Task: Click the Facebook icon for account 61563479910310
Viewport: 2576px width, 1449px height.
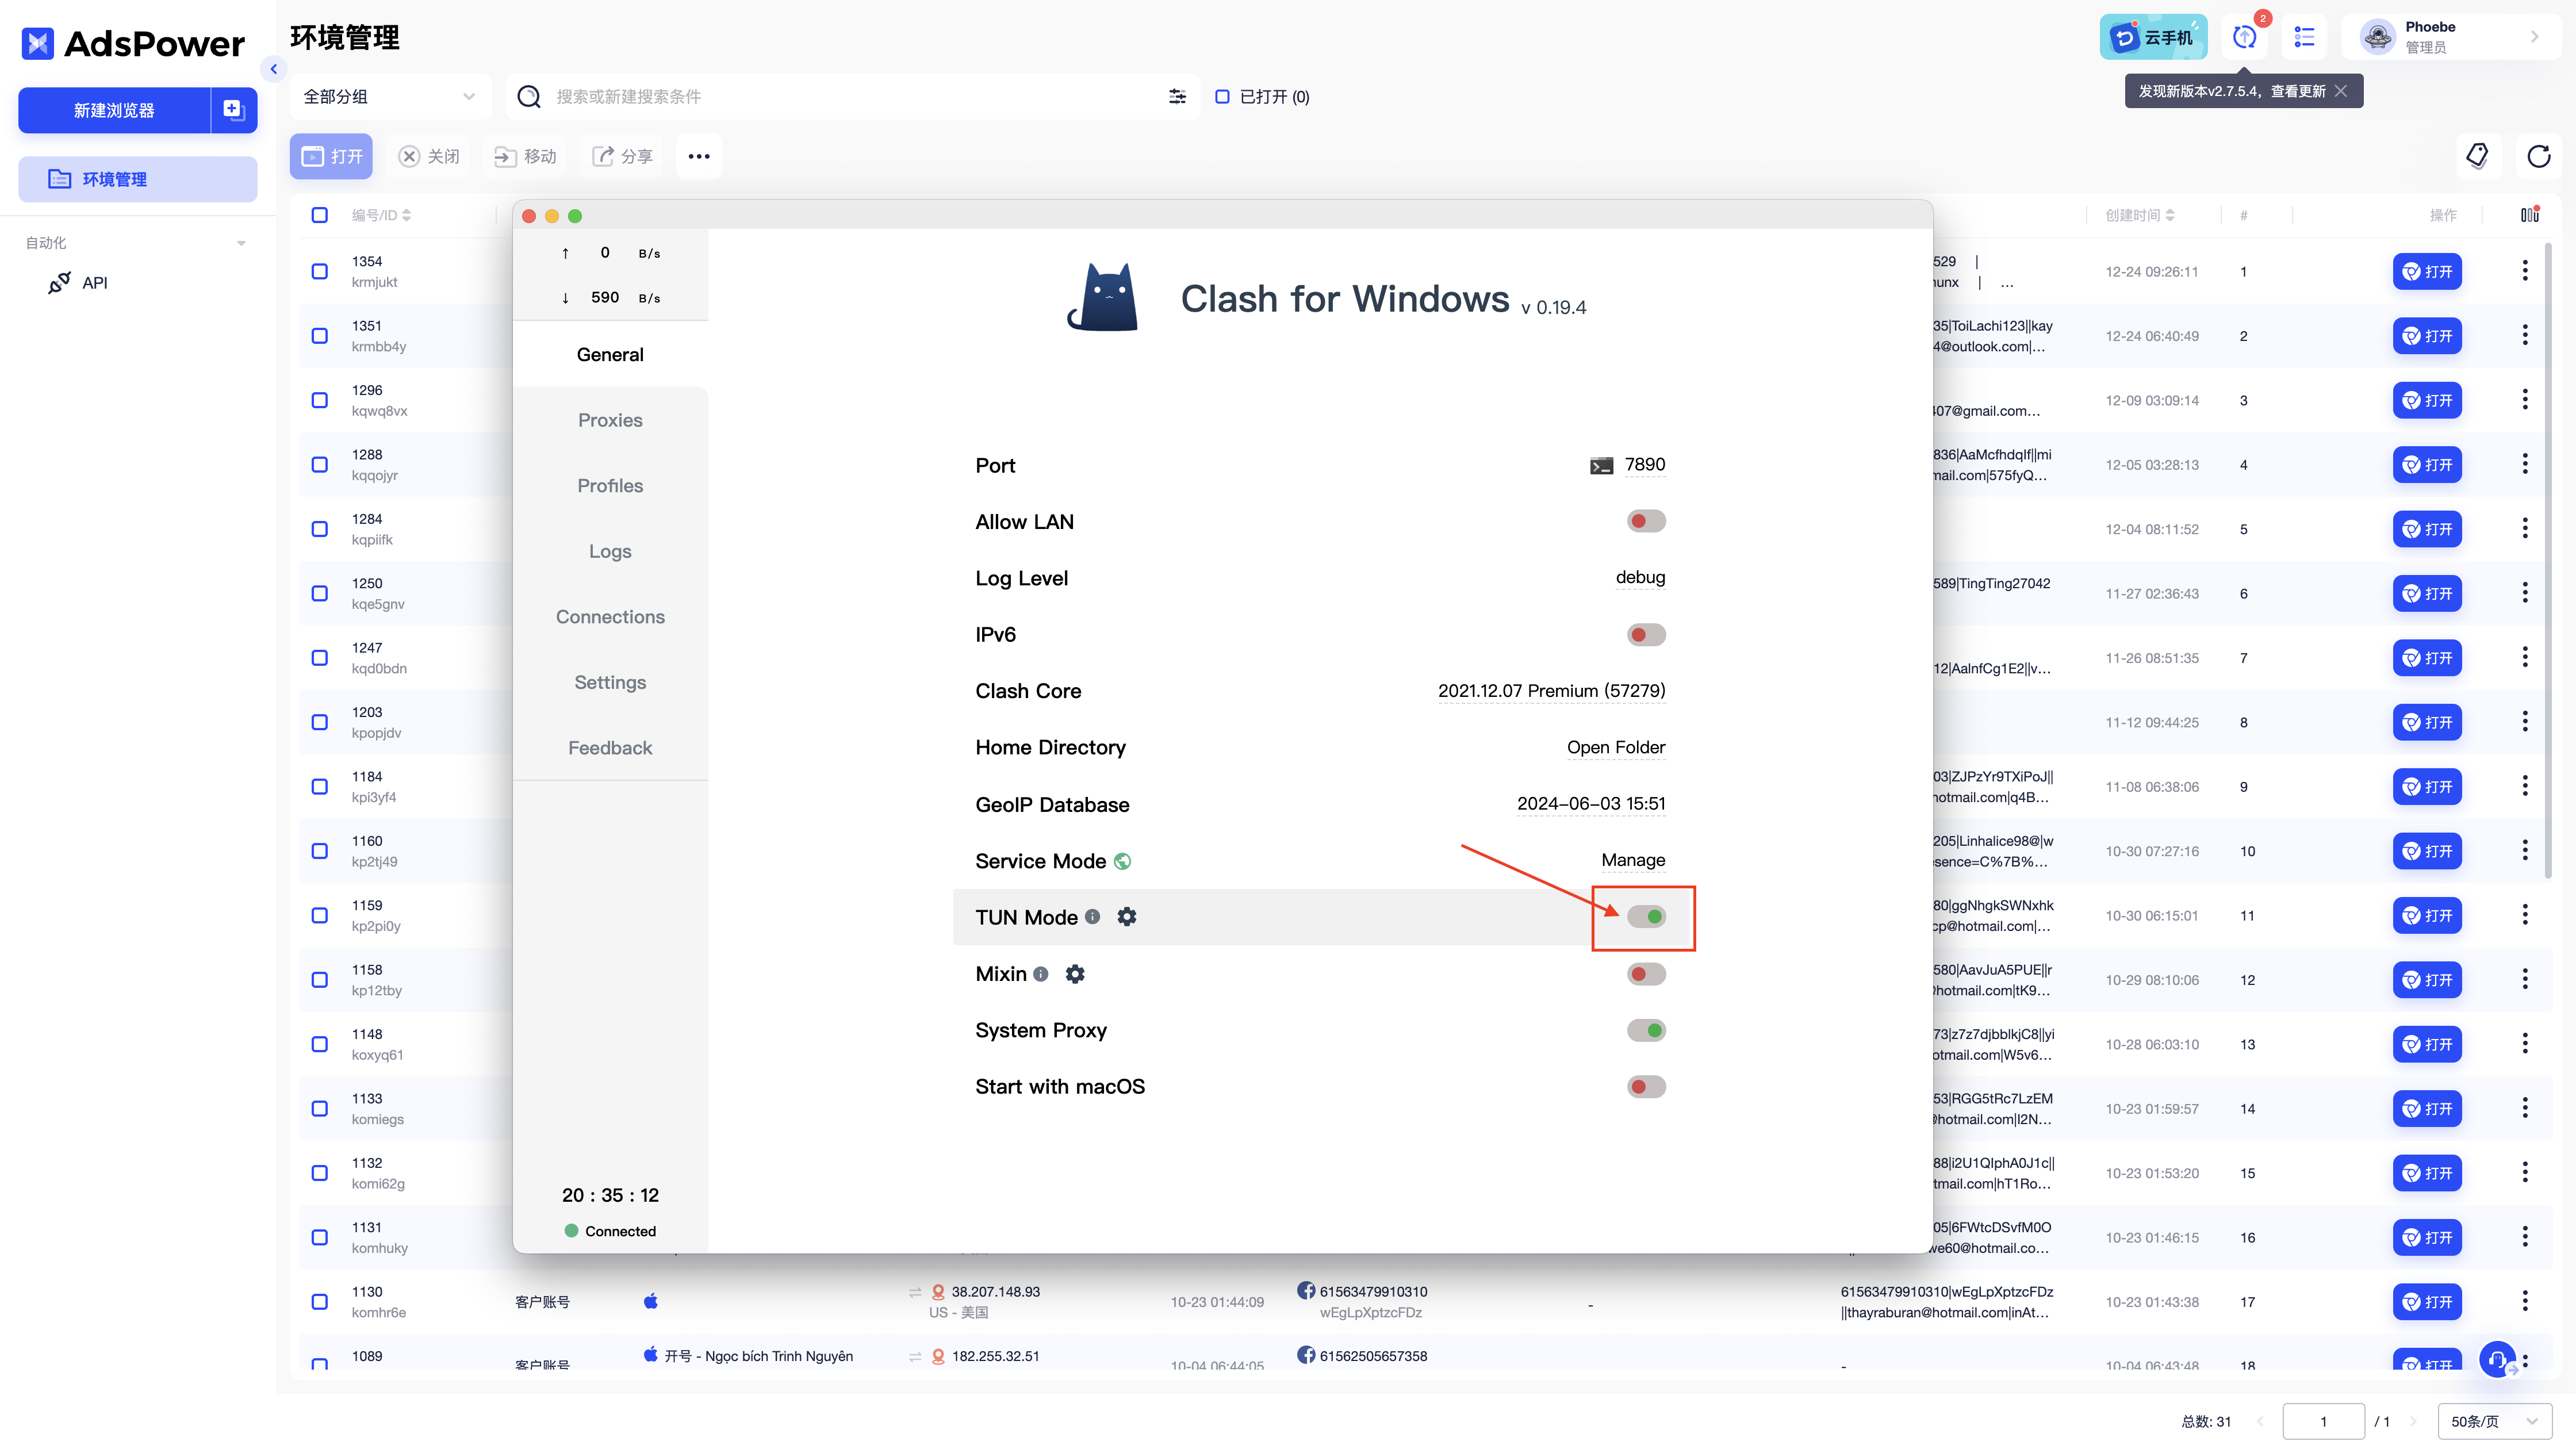Action: click(1306, 1290)
